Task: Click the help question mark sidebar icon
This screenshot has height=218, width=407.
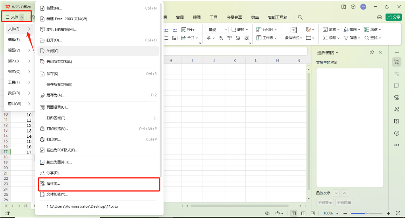Action: coord(396,133)
